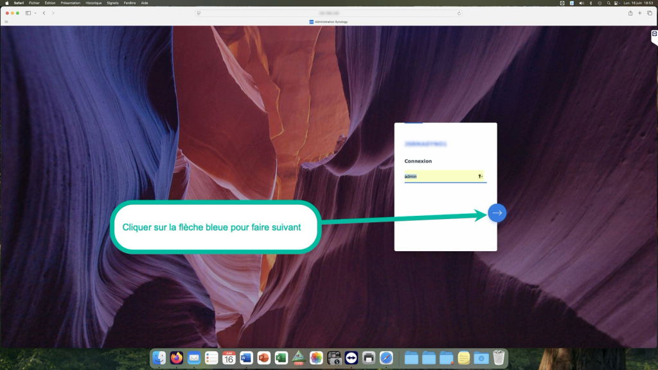The height and width of the screenshot is (370, 658).
Task: Open the Spotlight search icon in menu bar
Action: pos(609,3)
